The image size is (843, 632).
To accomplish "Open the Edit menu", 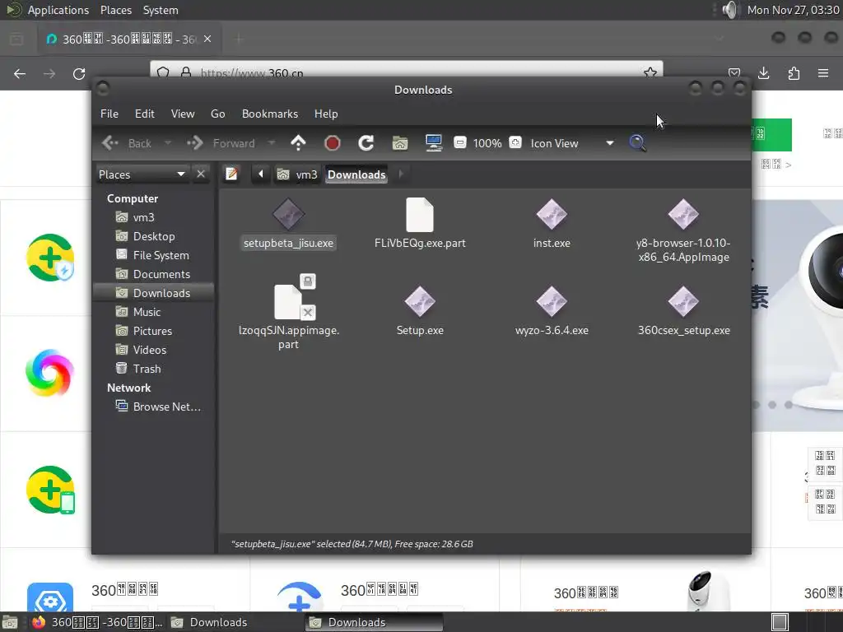I will click(x=145, y=114).
